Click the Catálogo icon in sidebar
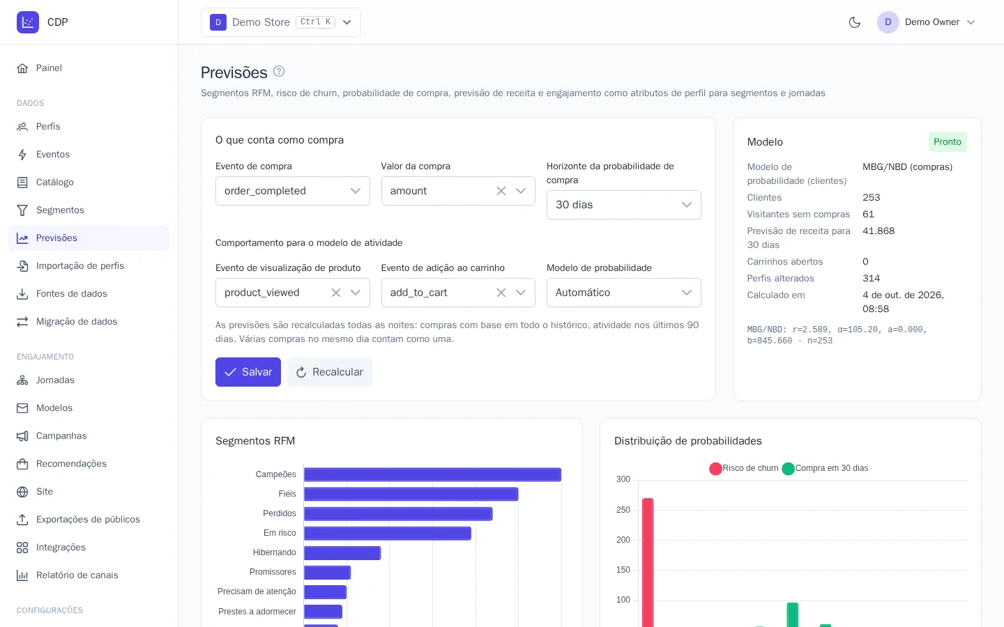 point(22,183)
